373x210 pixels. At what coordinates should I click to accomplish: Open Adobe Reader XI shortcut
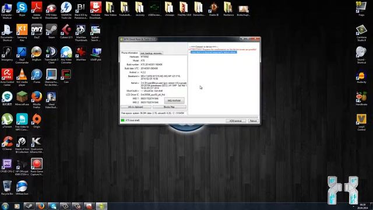point(37,10)
